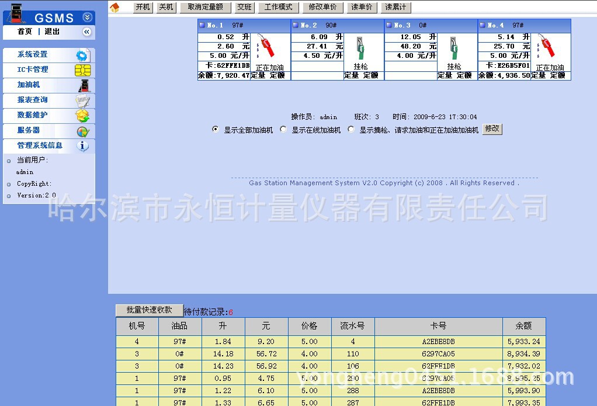Click the home icon on the toolbar
Screen dimensions: 597x406
click(114, 7)
